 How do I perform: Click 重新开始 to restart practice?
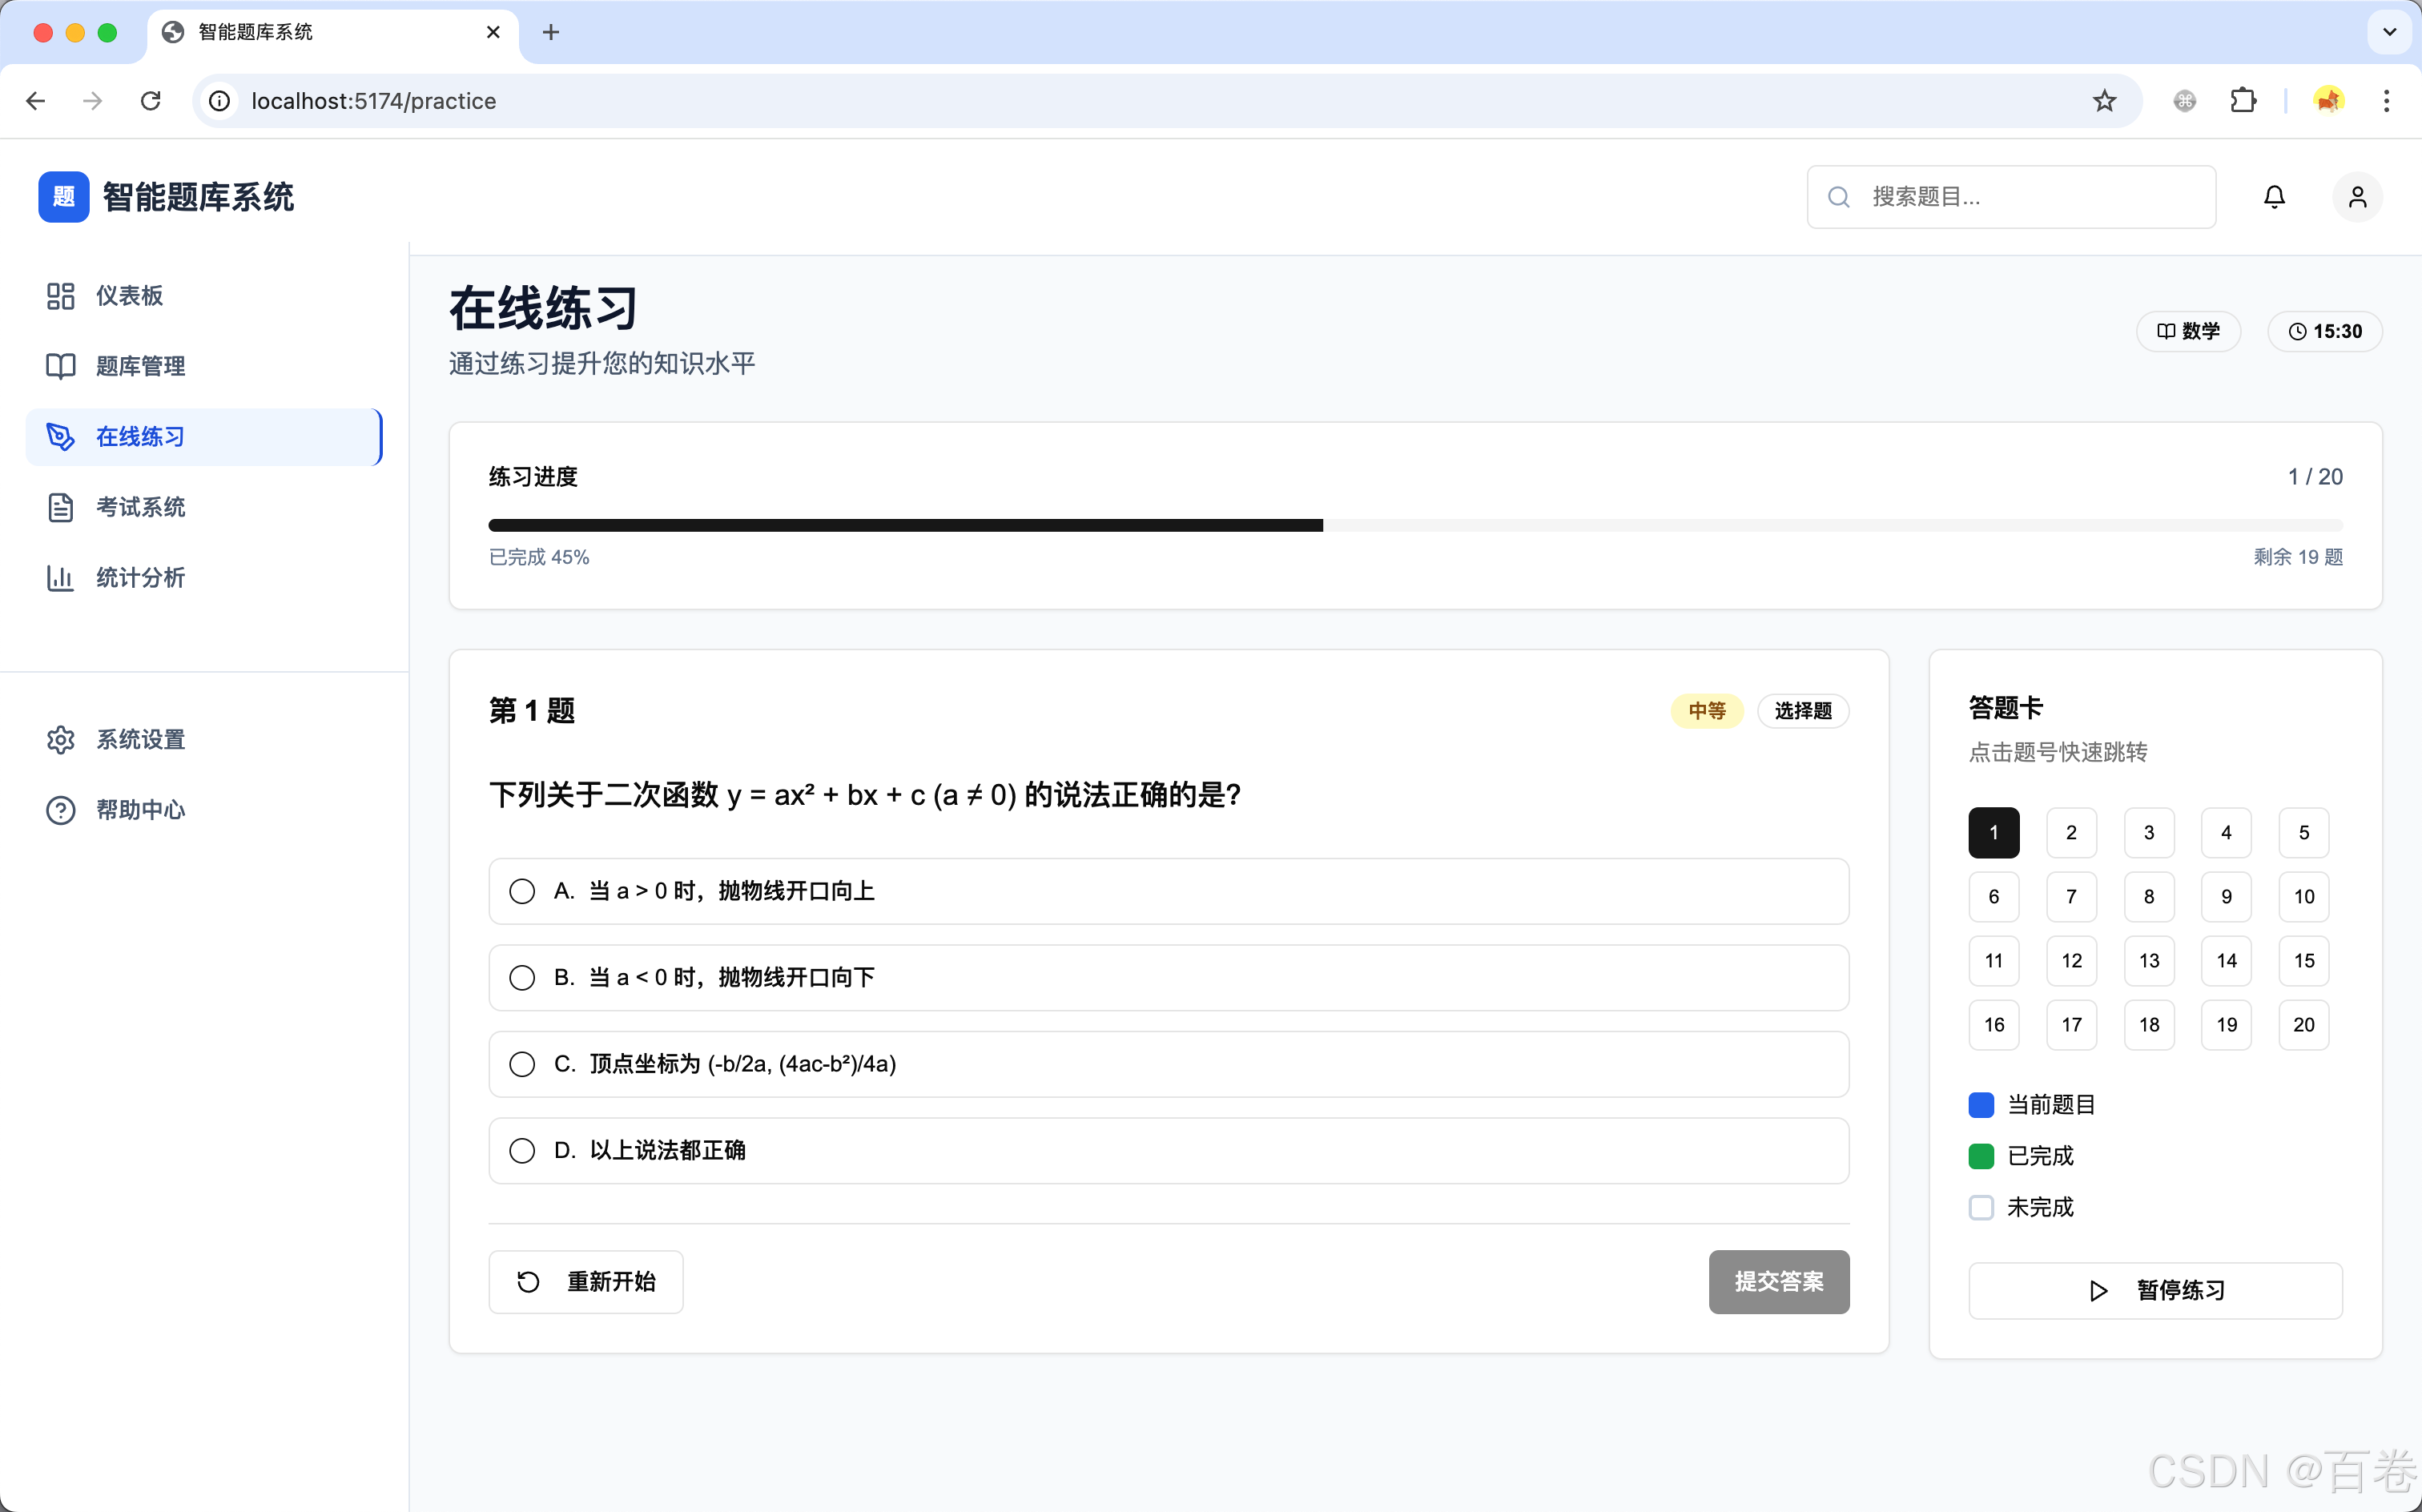click(586, 1281)
